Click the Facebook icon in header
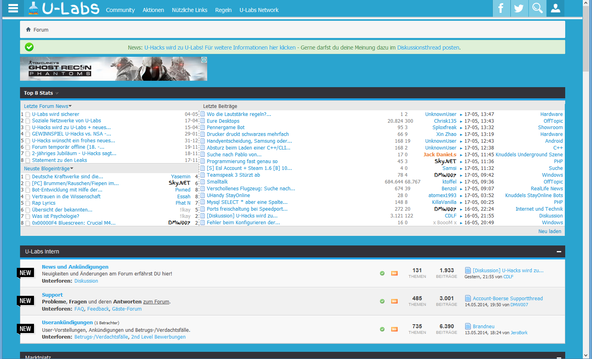The width and height of the screenshot is (592, 359). [501, 8]
